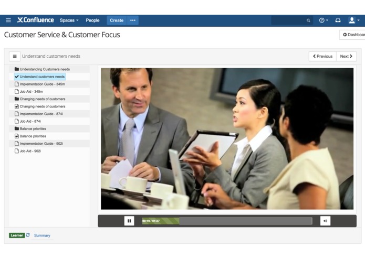Open the hamburger sidebar menu in Confluence header
The height and width of the screenshot is (259, 365).
[8, 20]
